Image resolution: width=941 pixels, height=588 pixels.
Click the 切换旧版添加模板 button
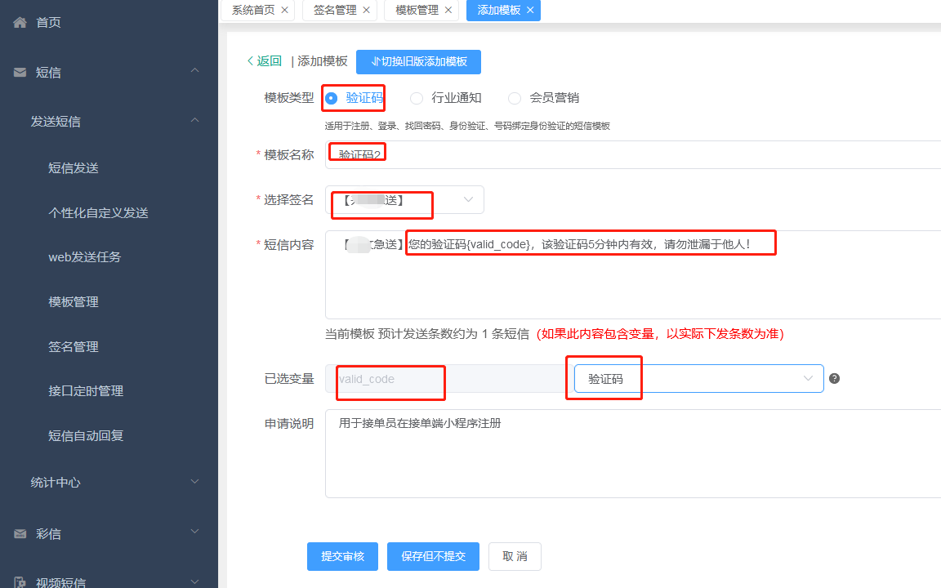(418, 62)
